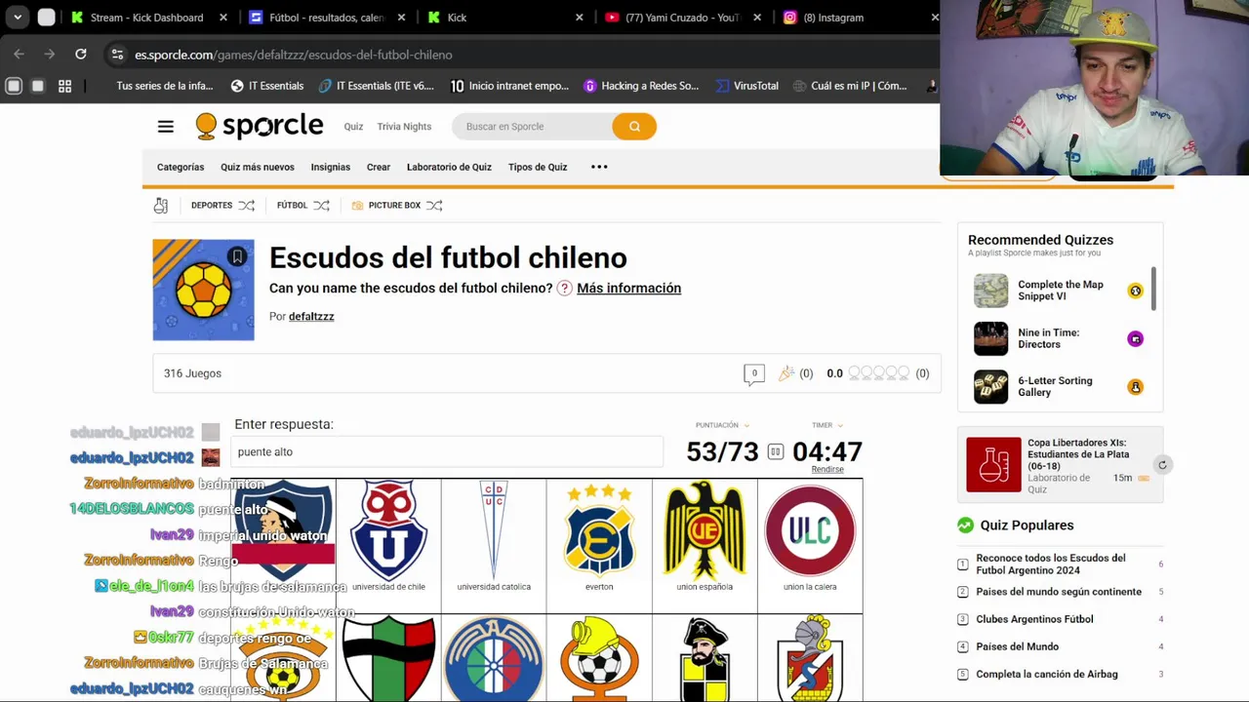Go back in browser history
Viewport: 1249px width, 702px height.
pyautogui.click(x=20, y=55)
